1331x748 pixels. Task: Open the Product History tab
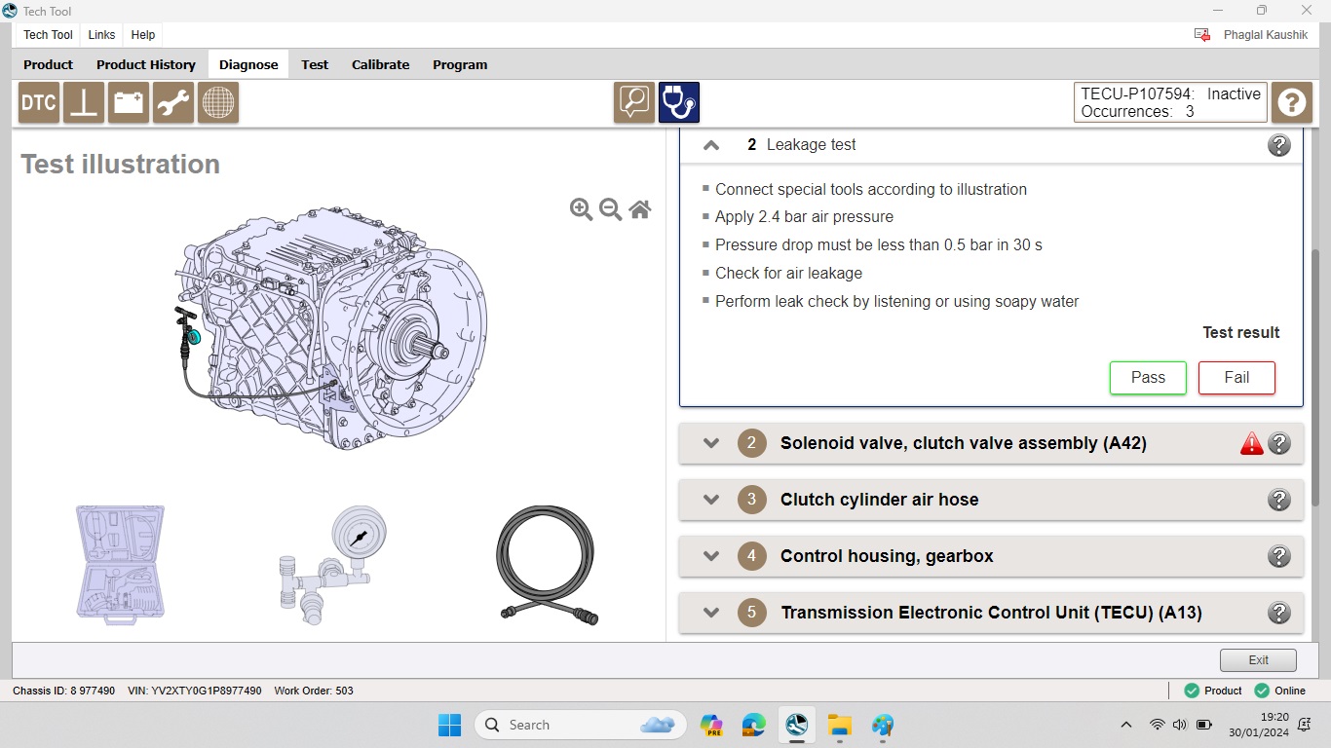146,64
